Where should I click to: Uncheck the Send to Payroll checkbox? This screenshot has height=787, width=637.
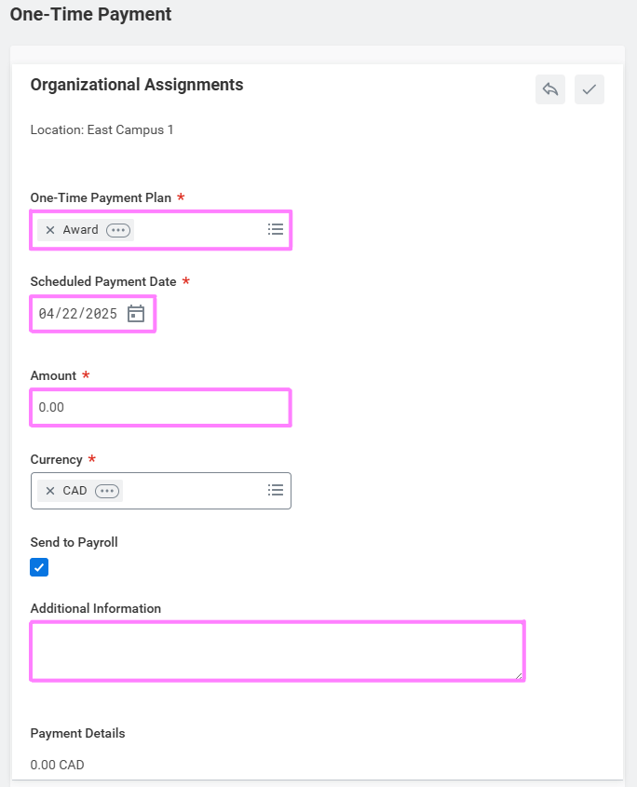coord(39,567)
